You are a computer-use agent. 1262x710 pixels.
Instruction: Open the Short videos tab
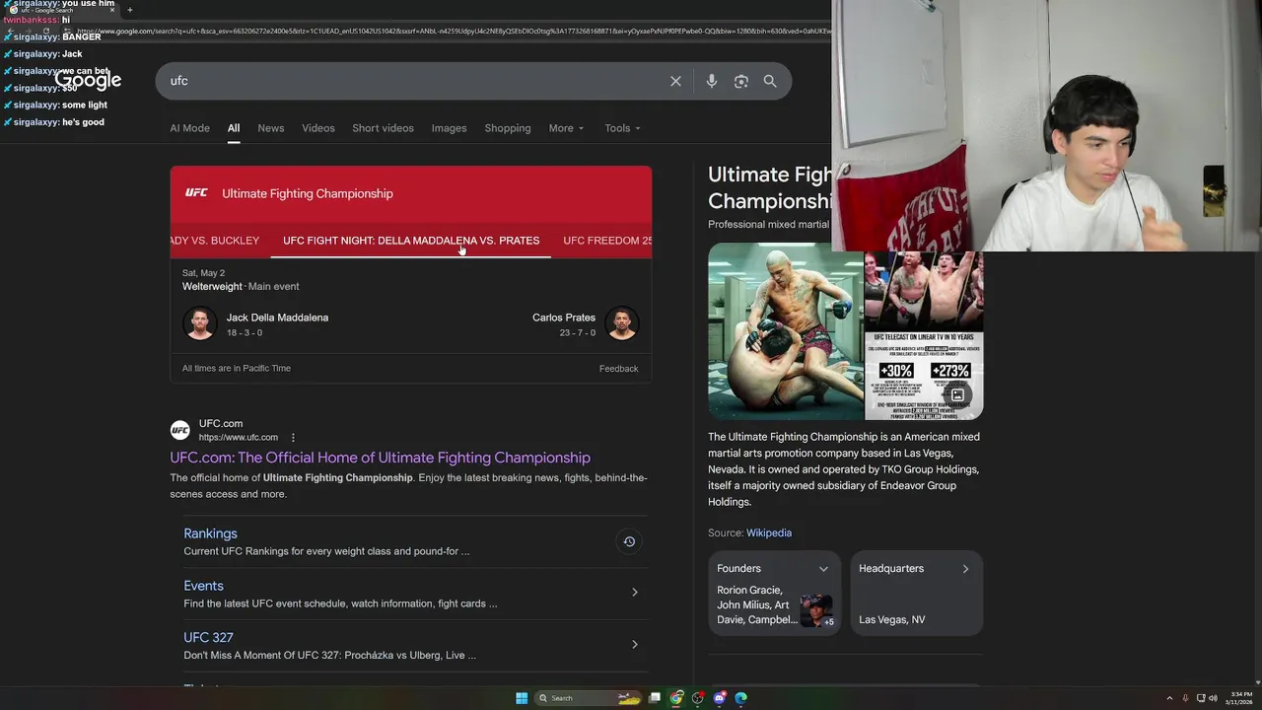coord(383,128)
